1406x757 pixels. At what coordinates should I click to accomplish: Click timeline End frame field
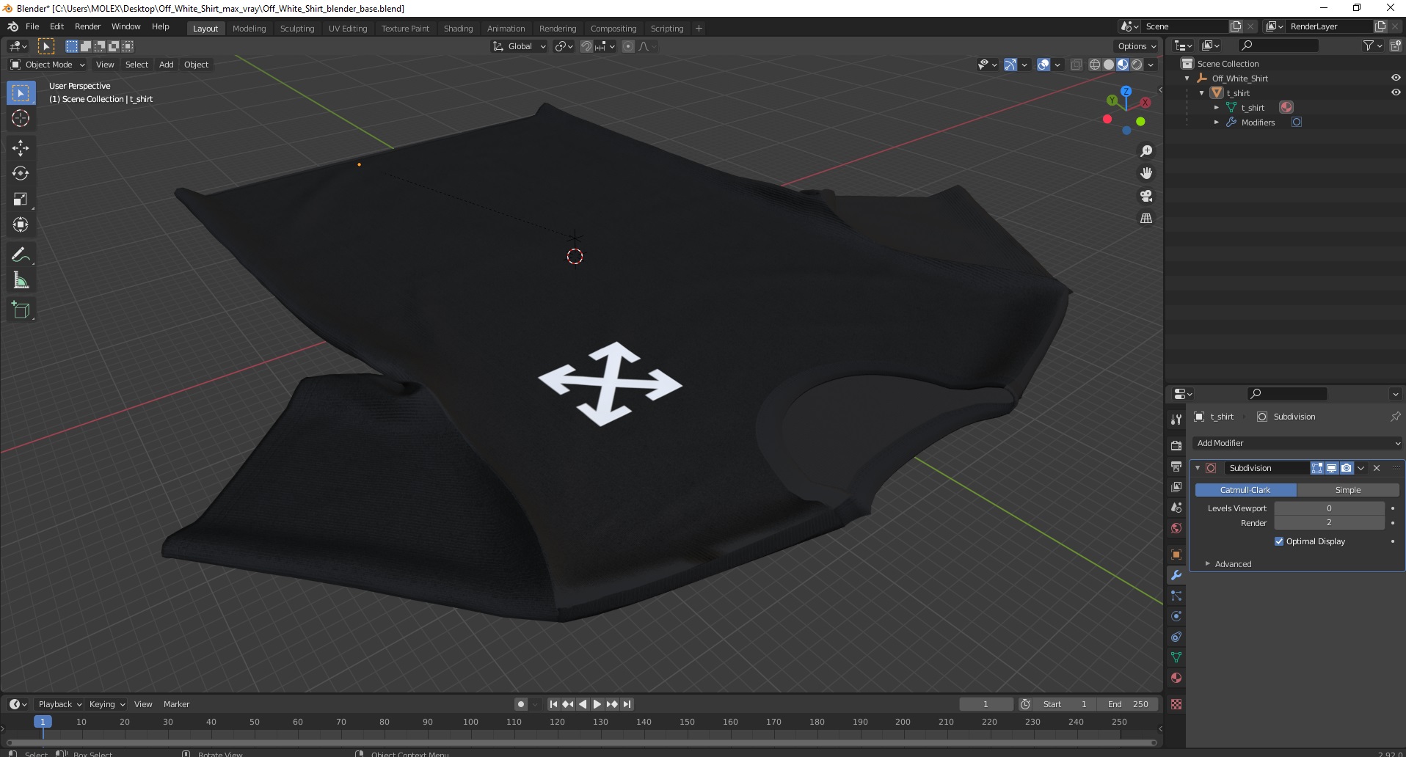[1129, 704]
